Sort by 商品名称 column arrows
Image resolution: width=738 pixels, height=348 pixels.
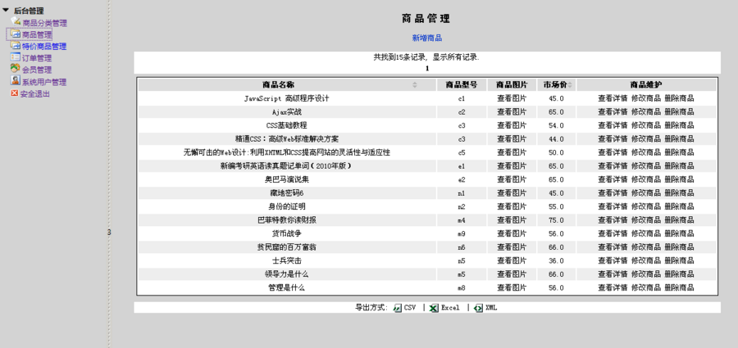point(415,85)
